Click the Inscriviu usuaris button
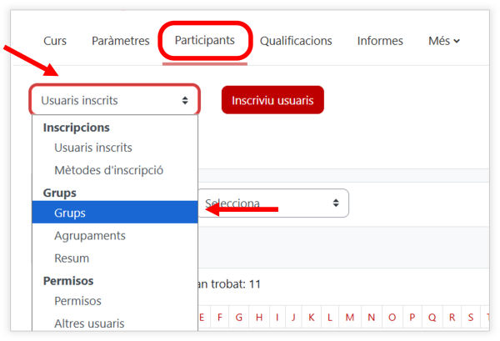This screenshot has height=341, width=500. pyautogui.click(x=272, y=100)
